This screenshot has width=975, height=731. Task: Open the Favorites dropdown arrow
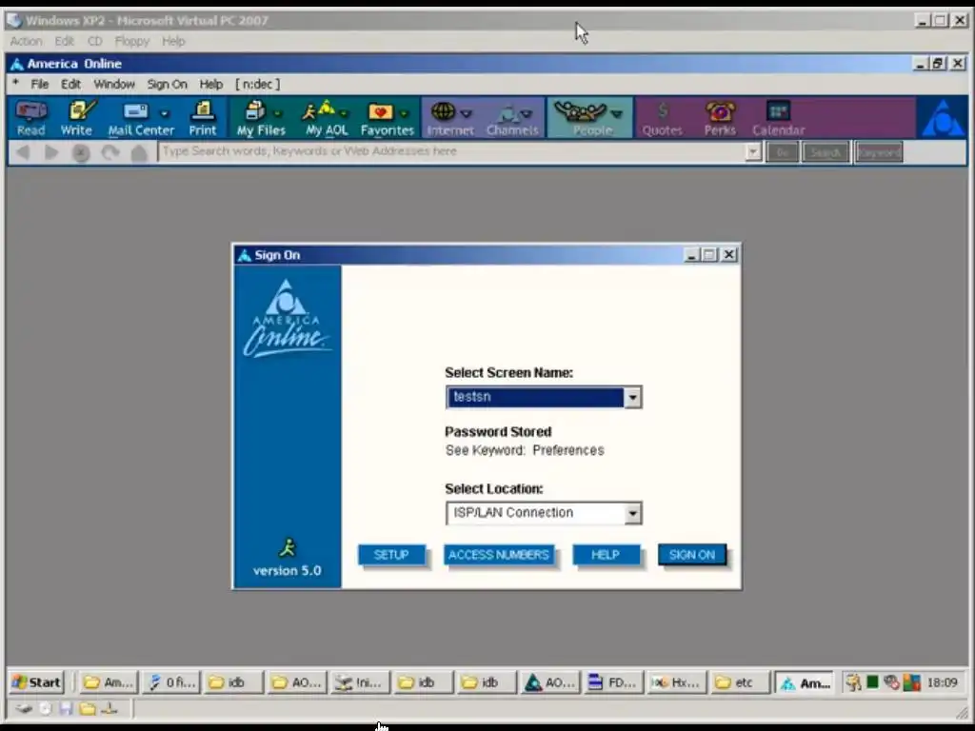click(x=404, y=114)
